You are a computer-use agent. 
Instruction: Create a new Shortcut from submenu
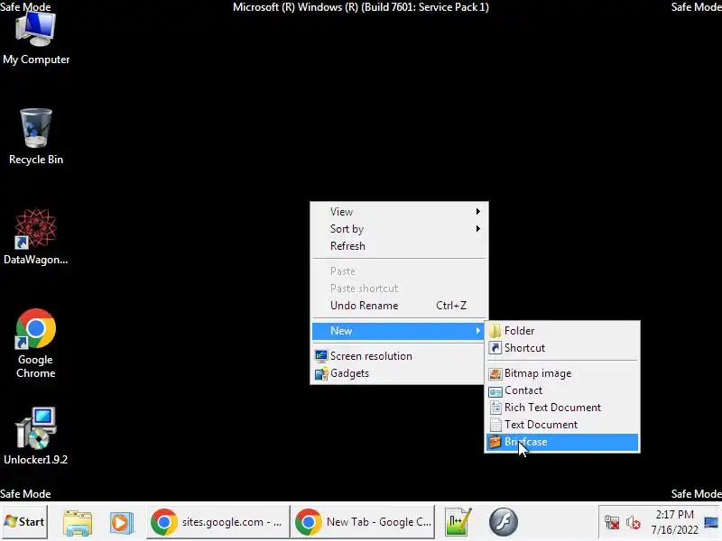pos(562,348)
